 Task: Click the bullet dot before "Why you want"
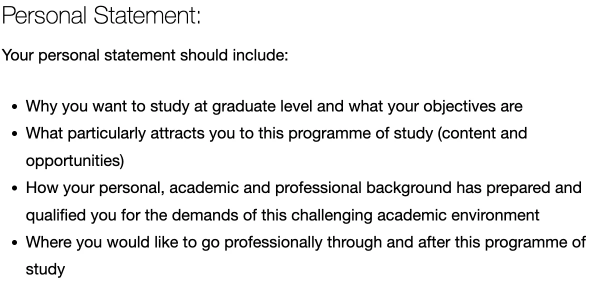[16, 107]
